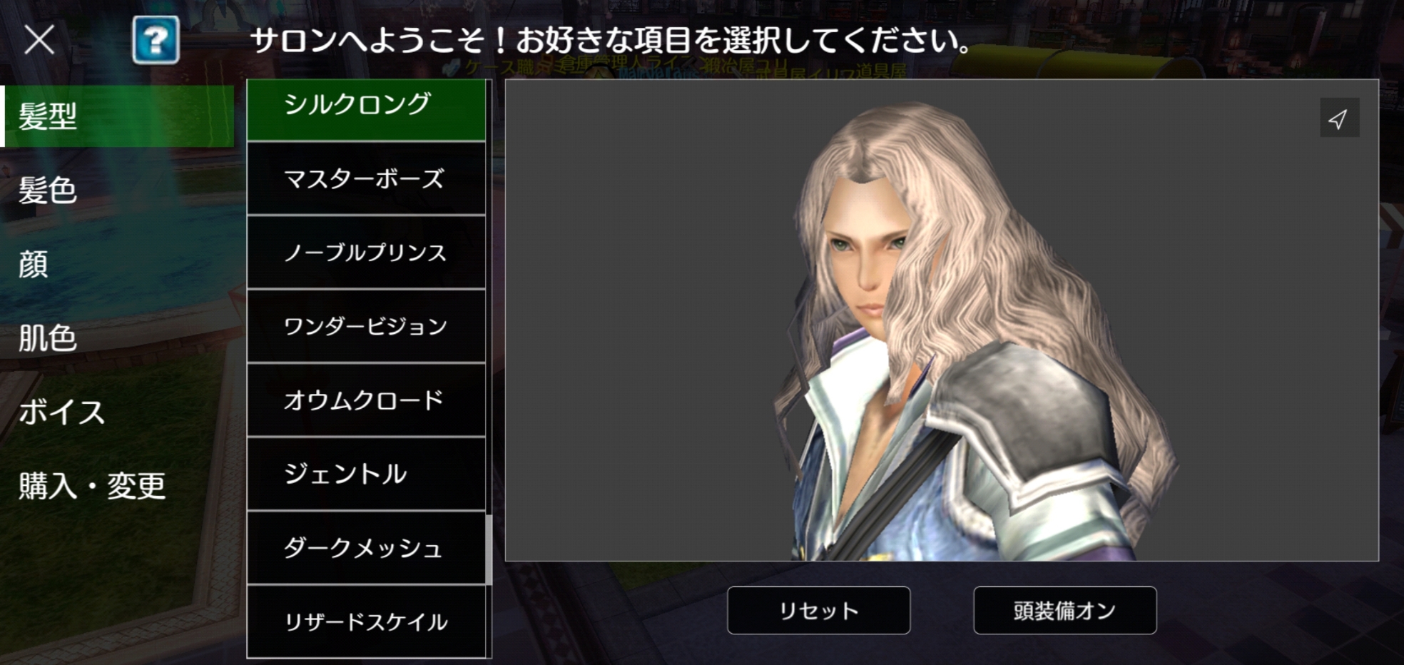This screenshot has height=665, width=1404.
Task: Toggle the 頭装備オン button
Action: pos(1064,611)
